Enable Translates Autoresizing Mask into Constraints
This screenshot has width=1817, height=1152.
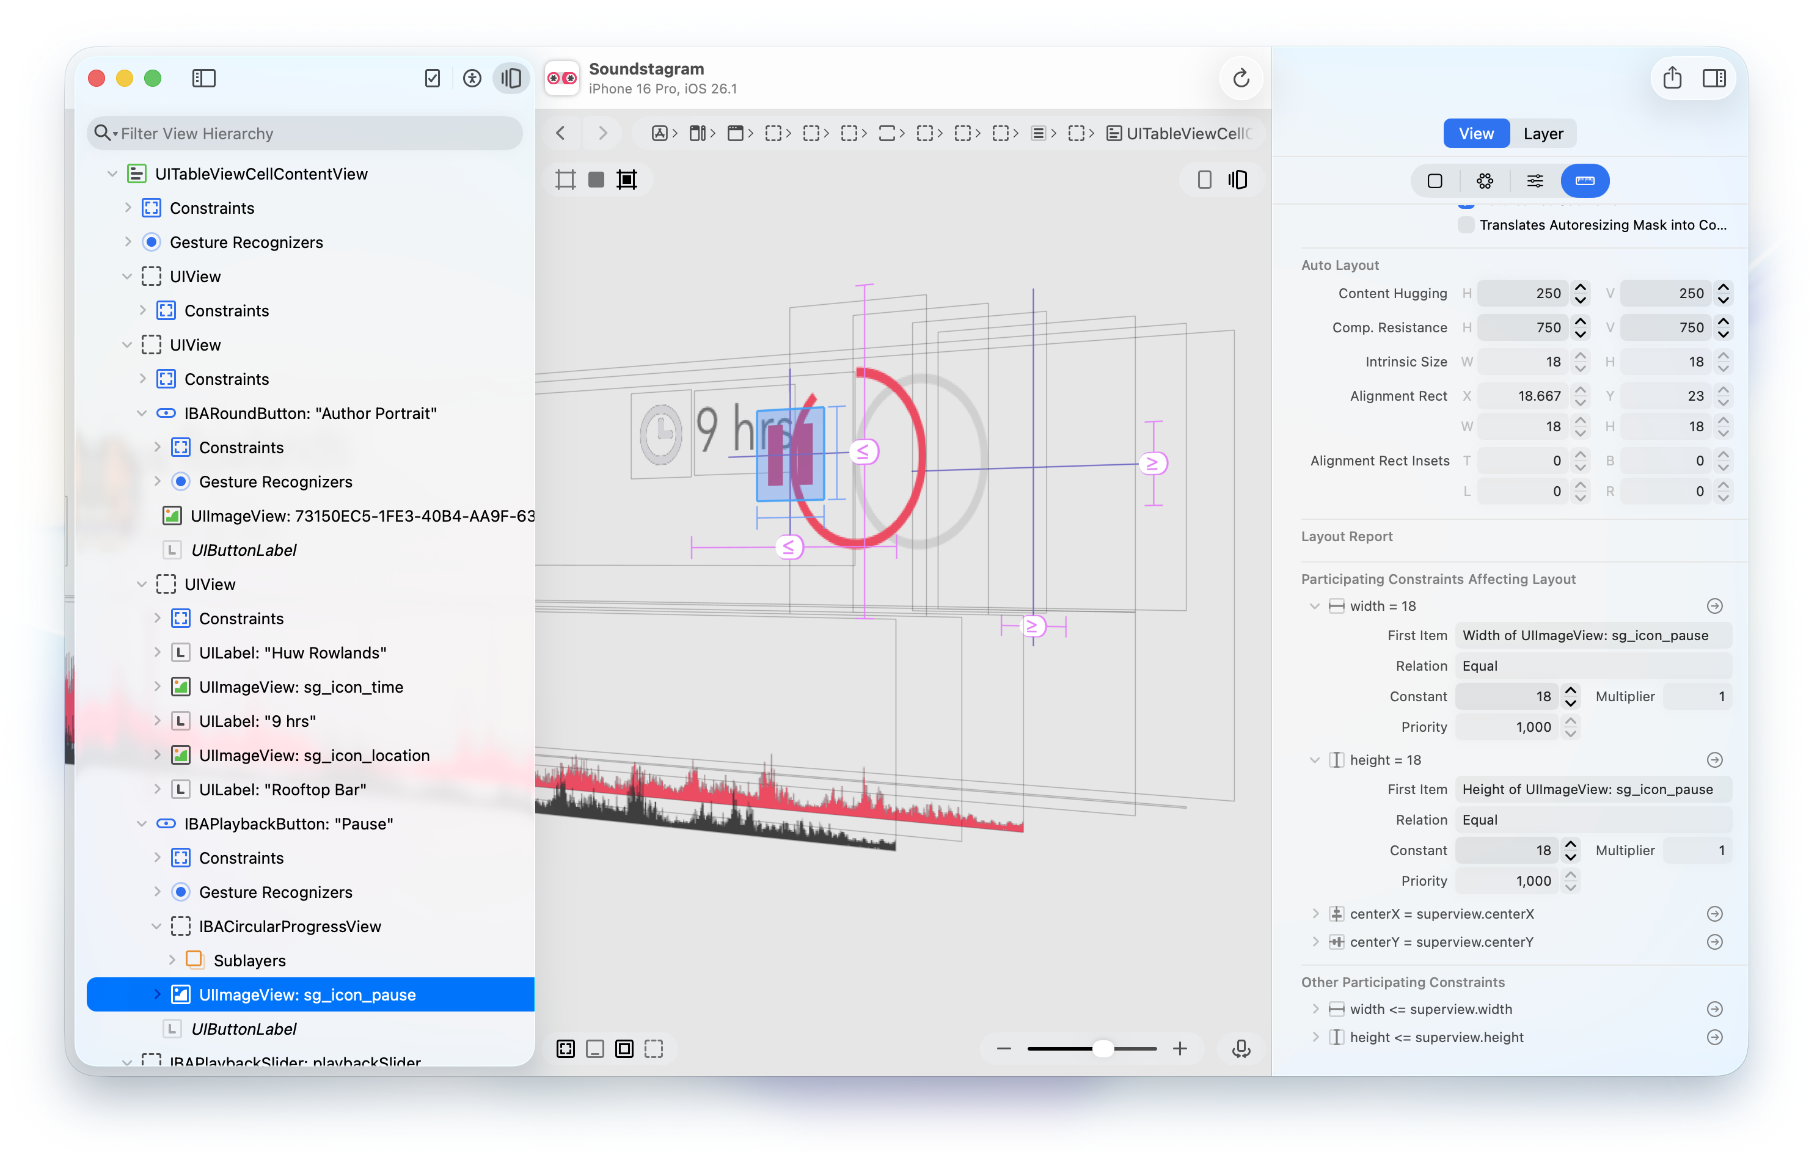1464,224
